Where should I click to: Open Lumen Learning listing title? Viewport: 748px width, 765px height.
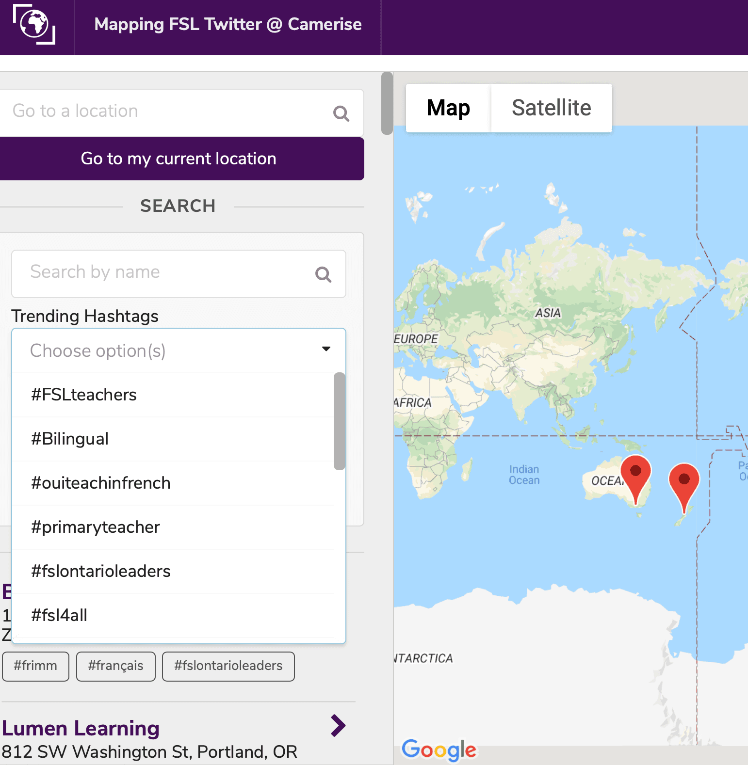click(x=81, y=728)
